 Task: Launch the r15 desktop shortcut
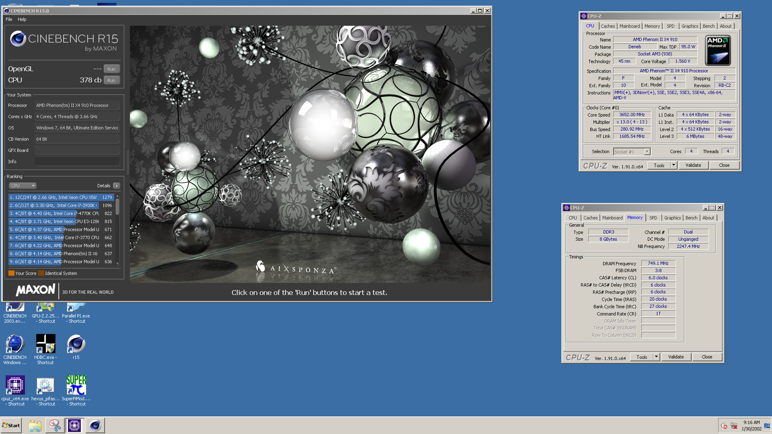tap(76, 347)
